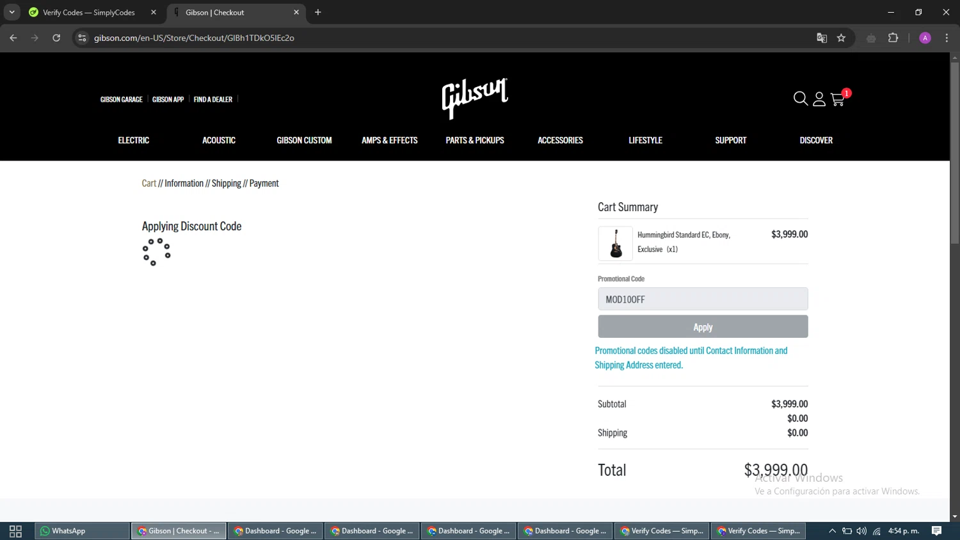The image size is (960, 540).
Task: Open the Accessories menu
Action: 560,140
